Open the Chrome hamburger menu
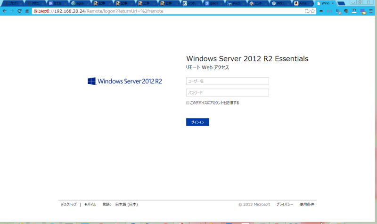The height and width of the screenshot is (224, 377). point(371,11)
